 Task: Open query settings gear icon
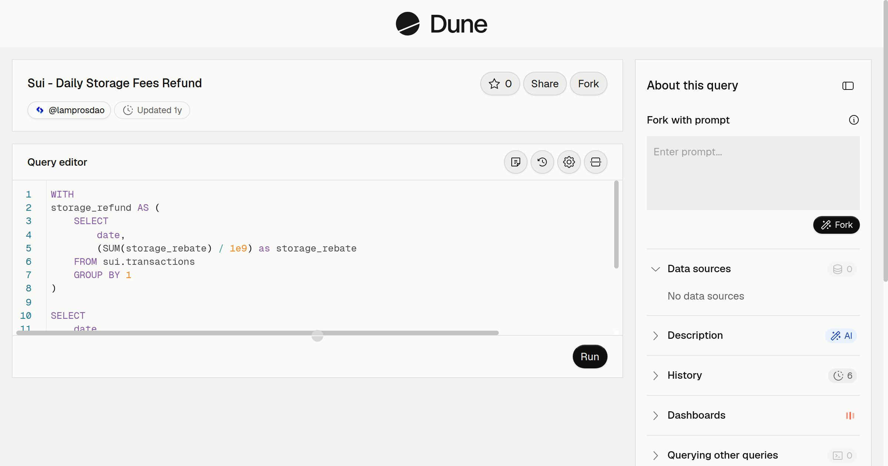(569, 162)
